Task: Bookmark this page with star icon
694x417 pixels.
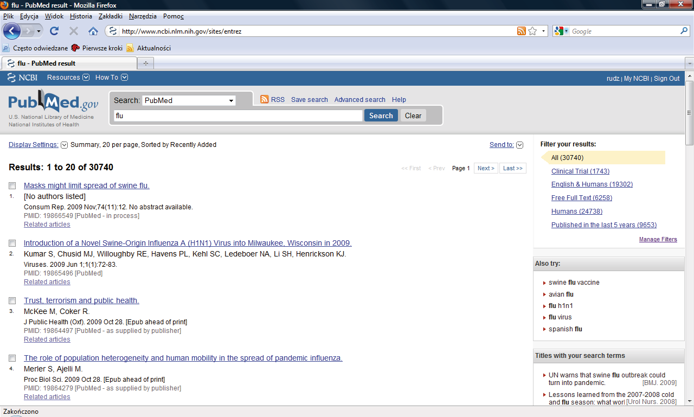Action: [x=532, y=31]
